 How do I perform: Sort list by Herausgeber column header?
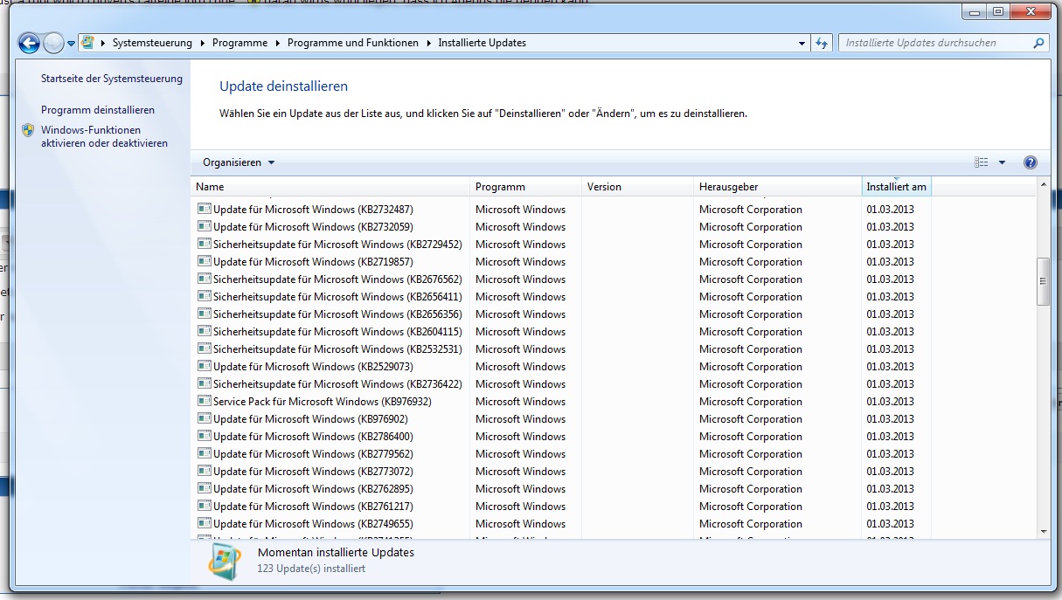click(778, 187)
